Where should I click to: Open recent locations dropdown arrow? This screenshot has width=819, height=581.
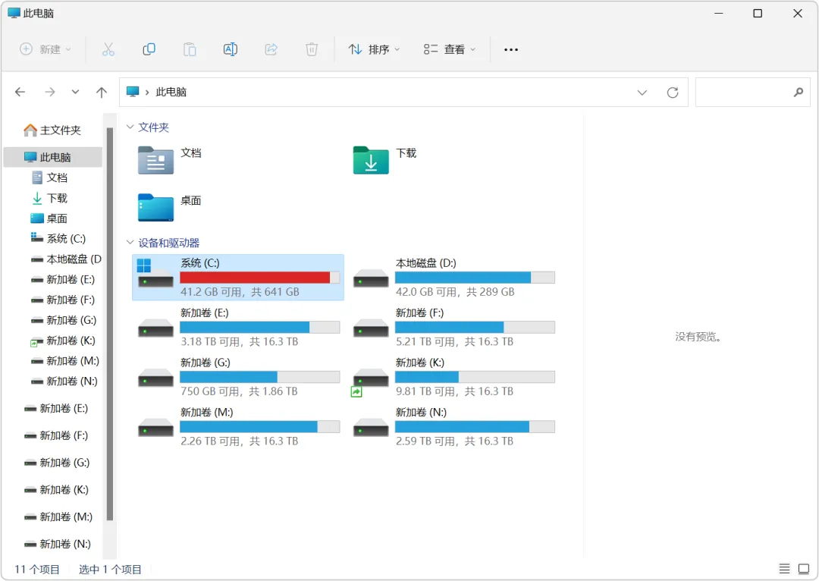(75, 92)
